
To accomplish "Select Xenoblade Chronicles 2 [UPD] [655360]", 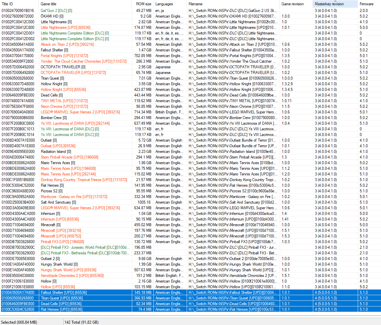I will point(72,276).
